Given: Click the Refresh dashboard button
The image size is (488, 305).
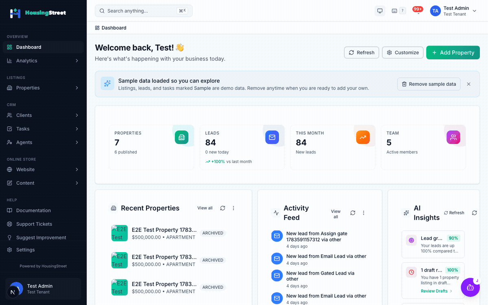Looking at the screenshot, I should [x=362, y=52].
